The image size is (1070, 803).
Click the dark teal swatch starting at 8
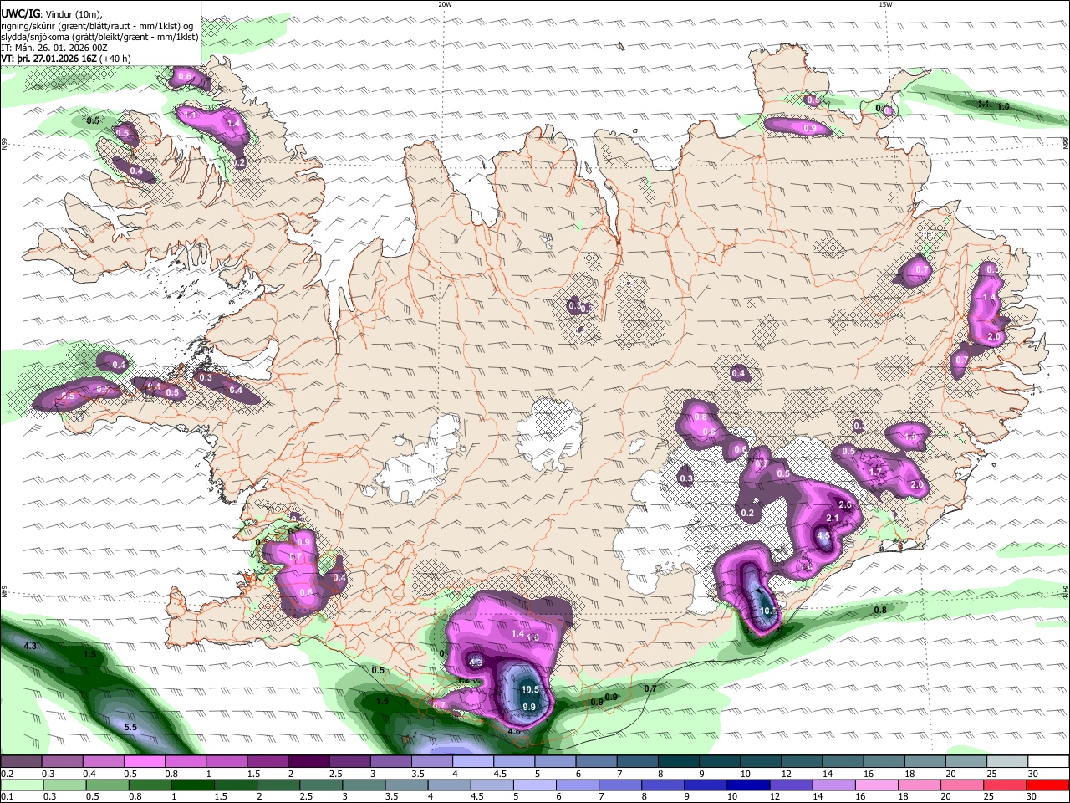tap(679, 762)
